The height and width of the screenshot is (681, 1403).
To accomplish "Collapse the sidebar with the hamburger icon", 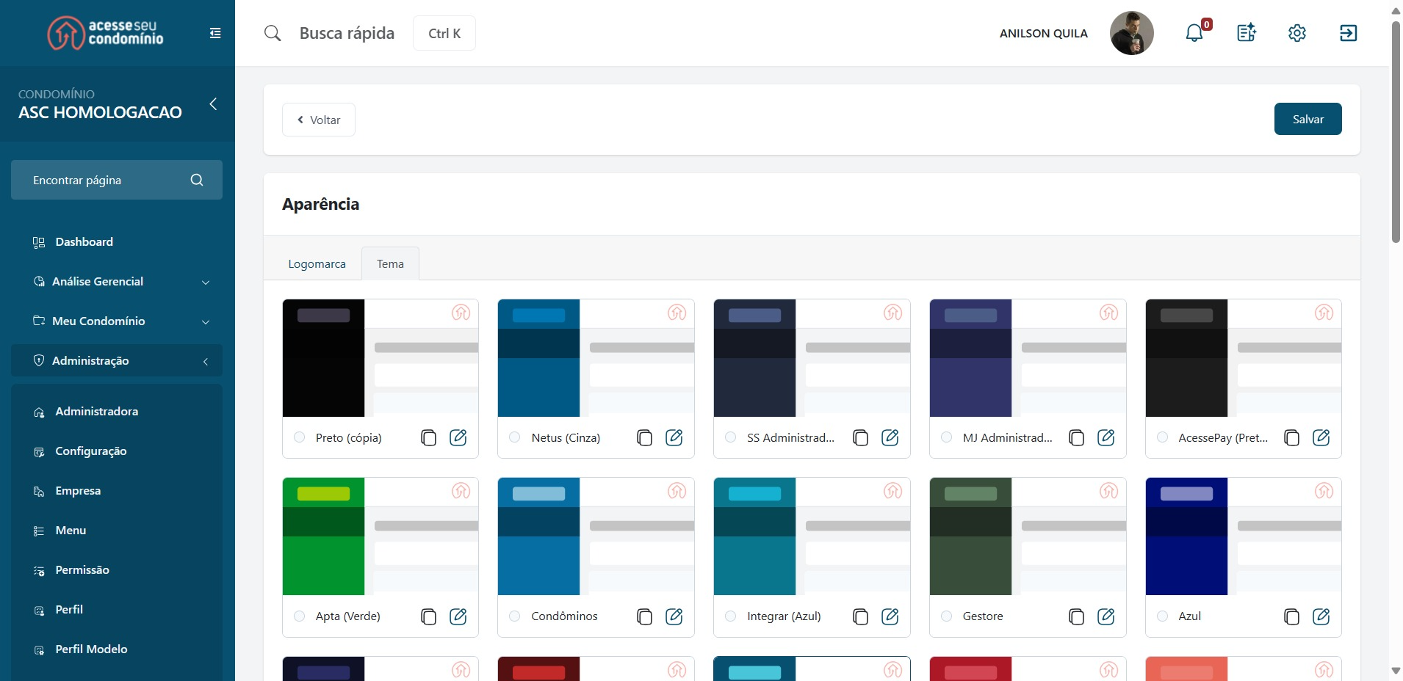I will (215, 33).
